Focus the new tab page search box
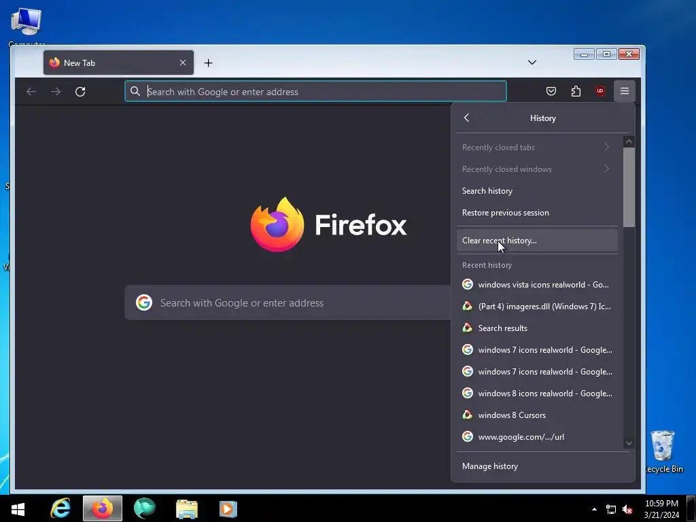Image resolution: width=696 pixels, height=522 pixels. click(288, 302)
